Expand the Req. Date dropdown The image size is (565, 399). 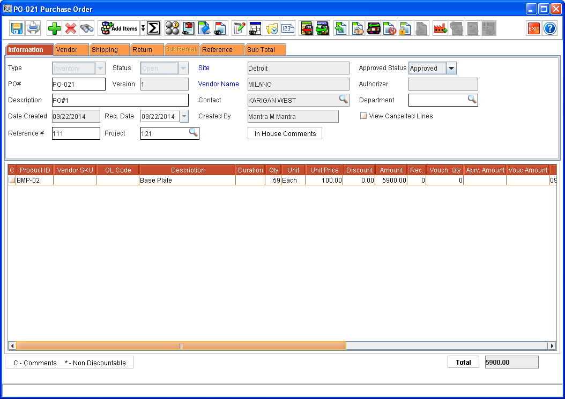point(184,116)
